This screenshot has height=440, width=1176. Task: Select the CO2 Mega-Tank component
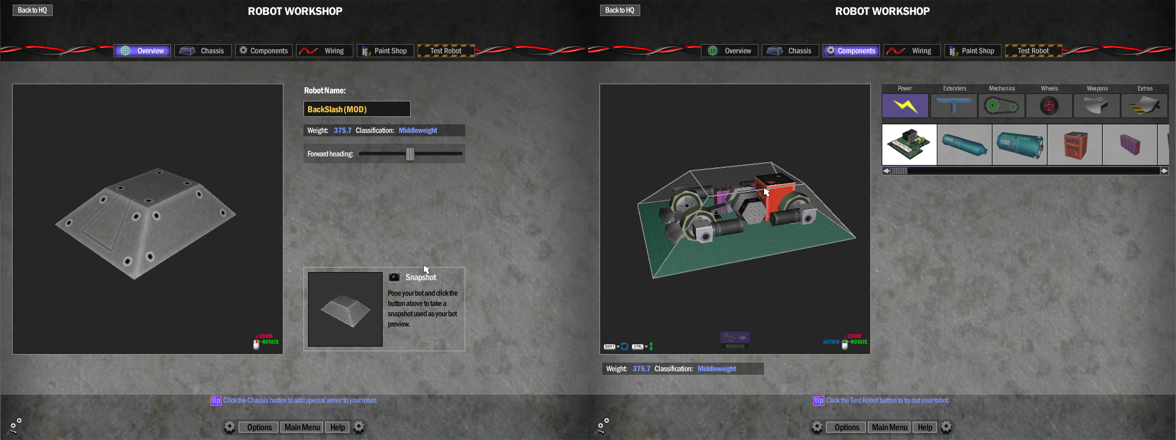point(1019,145)
